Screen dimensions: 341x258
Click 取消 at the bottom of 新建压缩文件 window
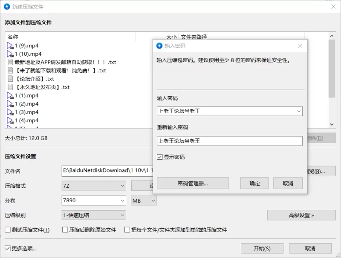[310, 248]
